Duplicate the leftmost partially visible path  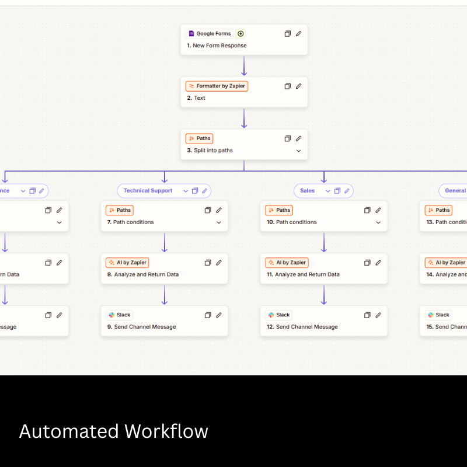tap(33, 191)
